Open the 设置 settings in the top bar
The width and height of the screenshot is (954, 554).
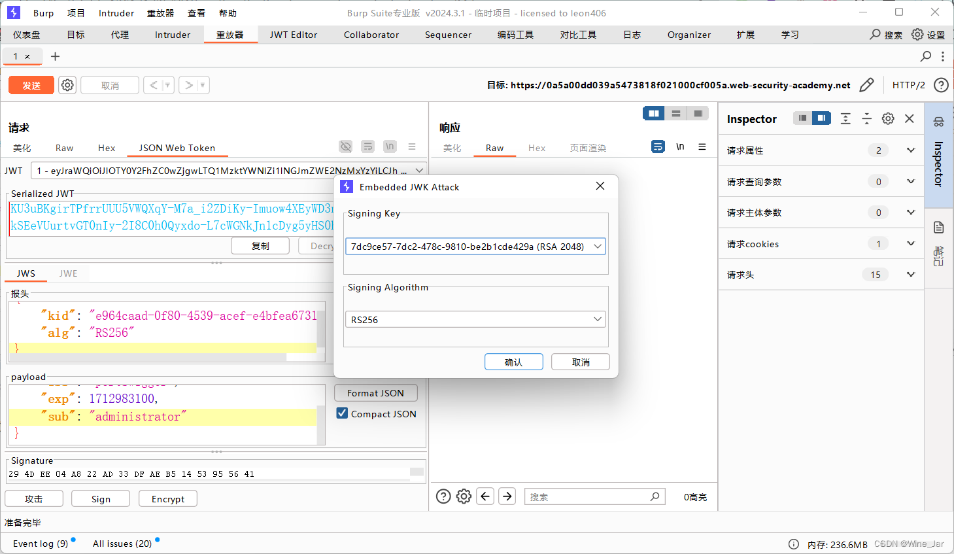click(928, 35)
